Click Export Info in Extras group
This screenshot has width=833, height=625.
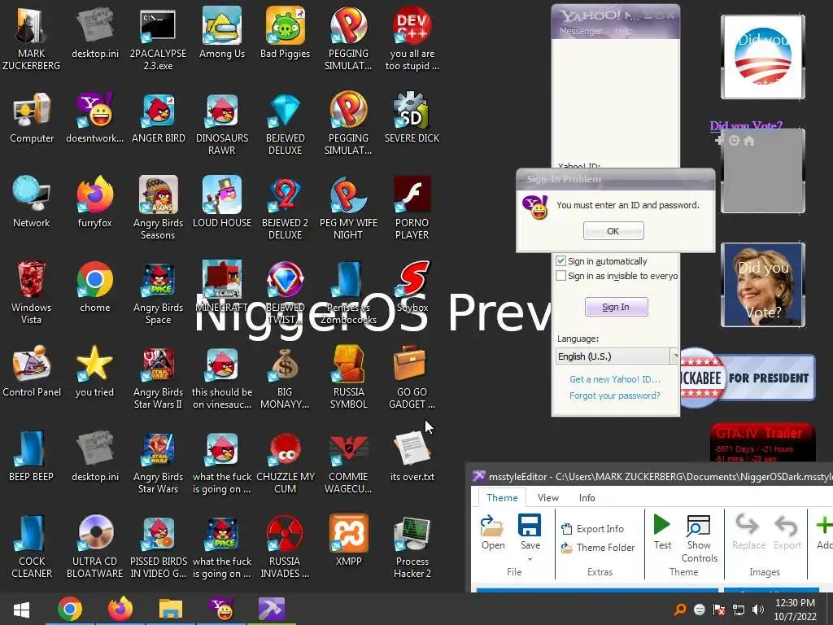592,529
